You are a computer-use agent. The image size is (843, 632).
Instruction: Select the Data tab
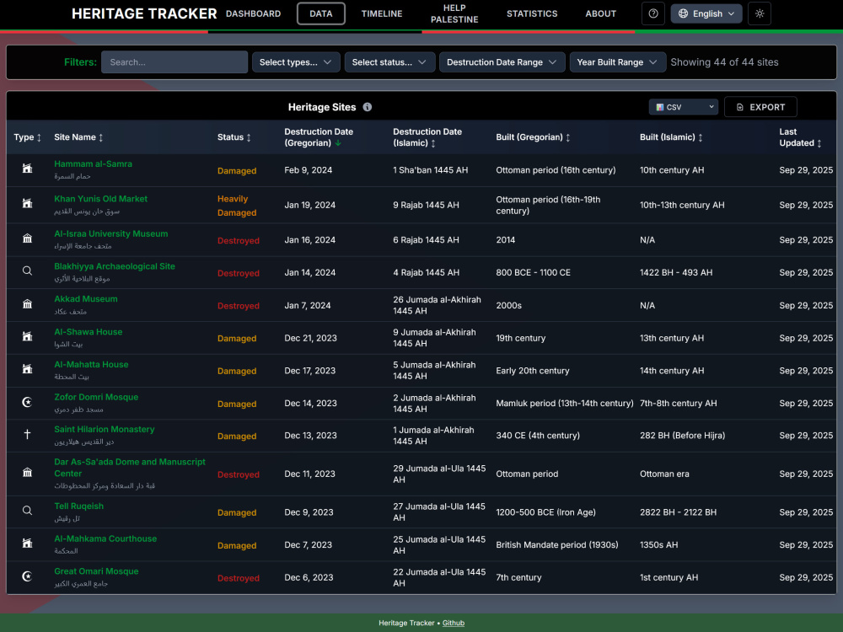pyautogui.click(x=321, y=13)
